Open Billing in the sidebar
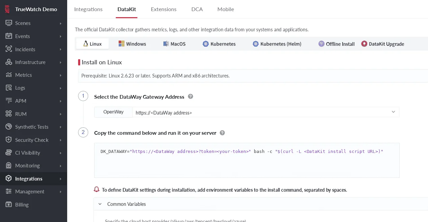428x222 pixels. [33, 204]
